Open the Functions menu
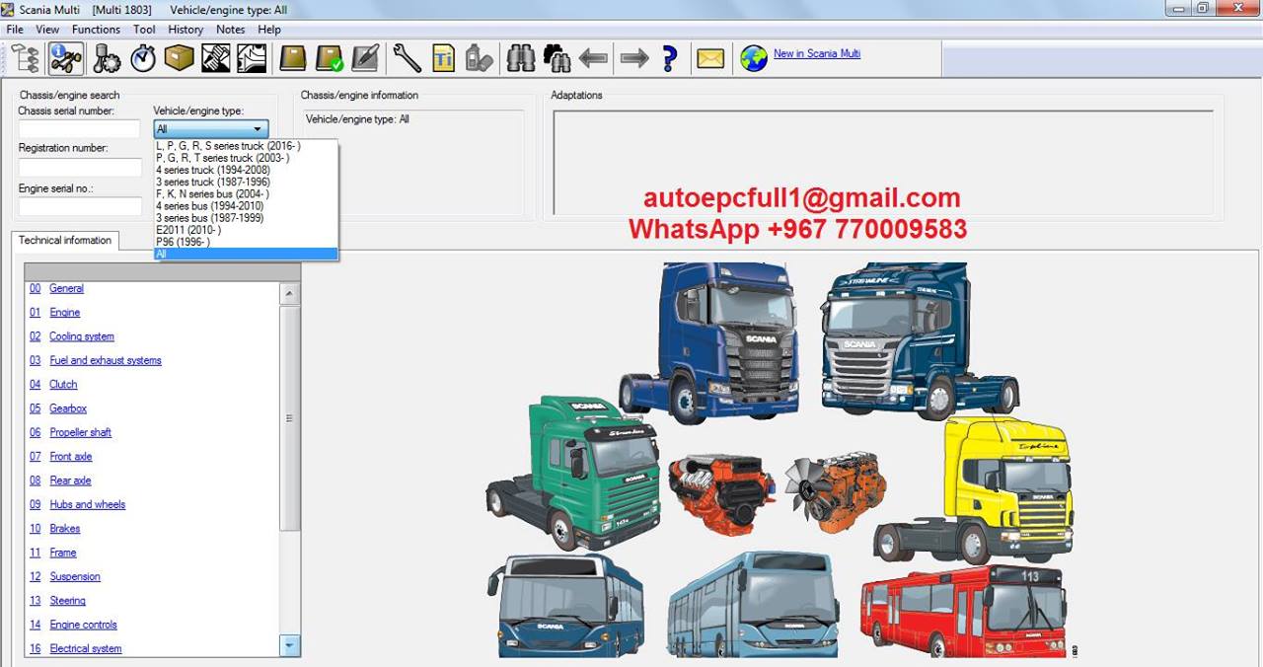The width and height of the screenshot is (1263, 667). pos(96,30)
